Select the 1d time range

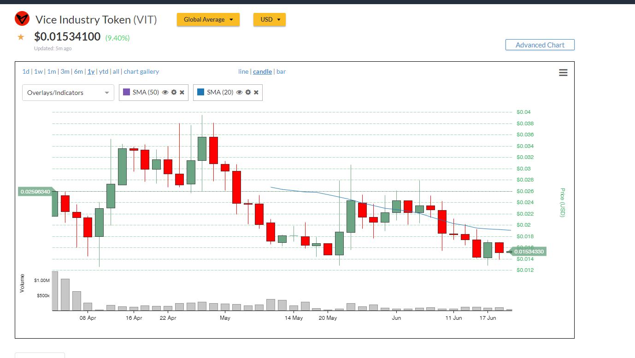click(26, 71)
